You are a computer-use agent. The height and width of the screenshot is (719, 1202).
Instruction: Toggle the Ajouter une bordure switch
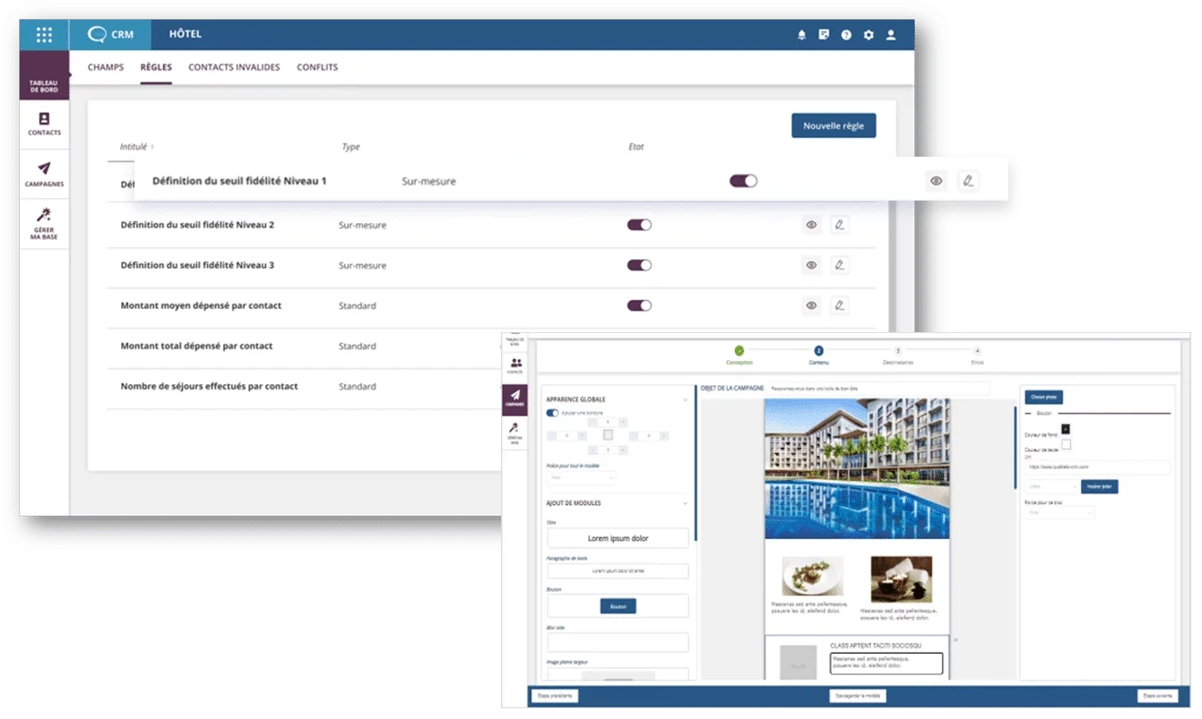coord(552,413)
